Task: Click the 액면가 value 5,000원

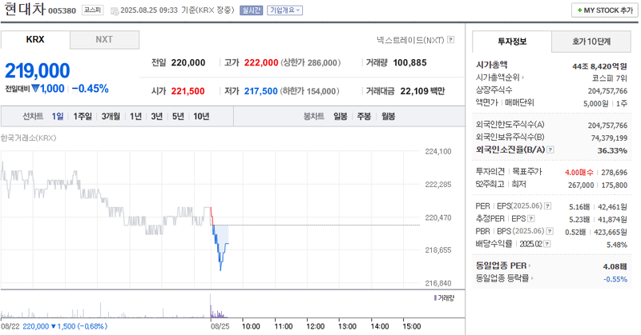Action: [x=595, y=104]
